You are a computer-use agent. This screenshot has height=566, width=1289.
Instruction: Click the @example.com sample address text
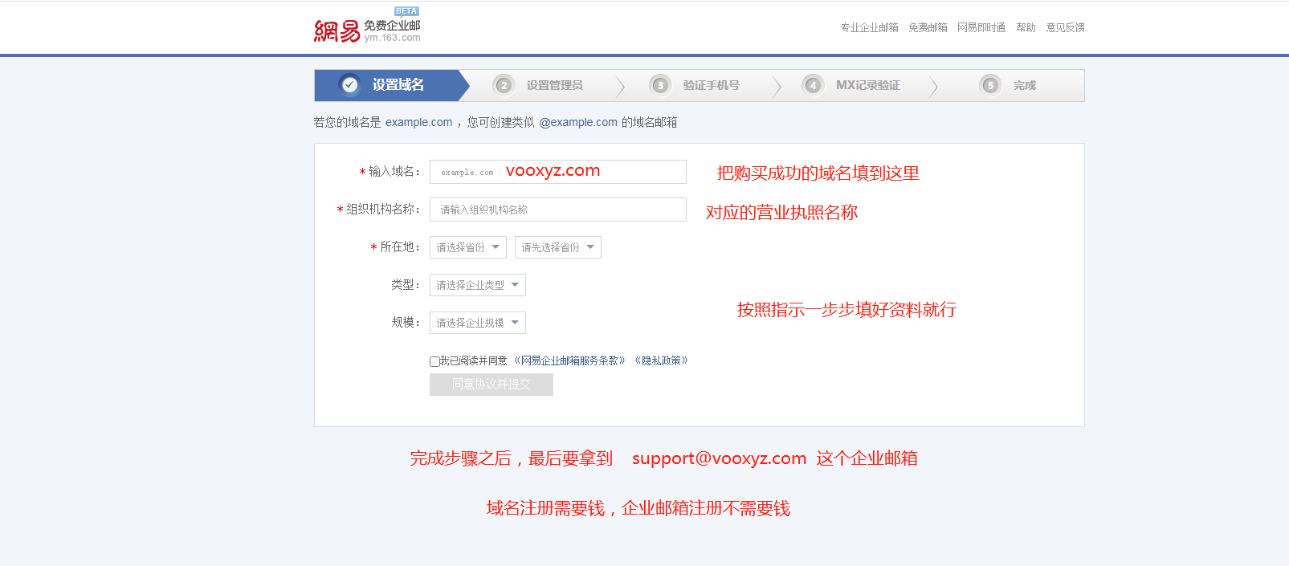click(x=578, y=122)
